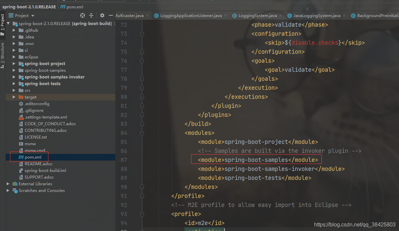Expand the eclipse folder
The image size is (399, 231).
(x=14, y=57)
